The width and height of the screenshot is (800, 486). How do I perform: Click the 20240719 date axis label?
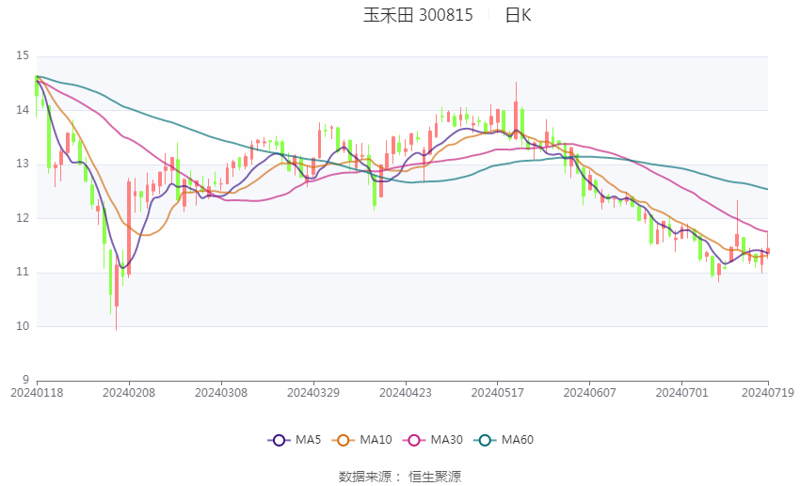click(768, 393)
